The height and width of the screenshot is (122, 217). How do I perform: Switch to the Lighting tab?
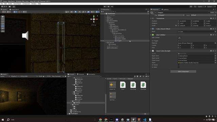[165, 9]
